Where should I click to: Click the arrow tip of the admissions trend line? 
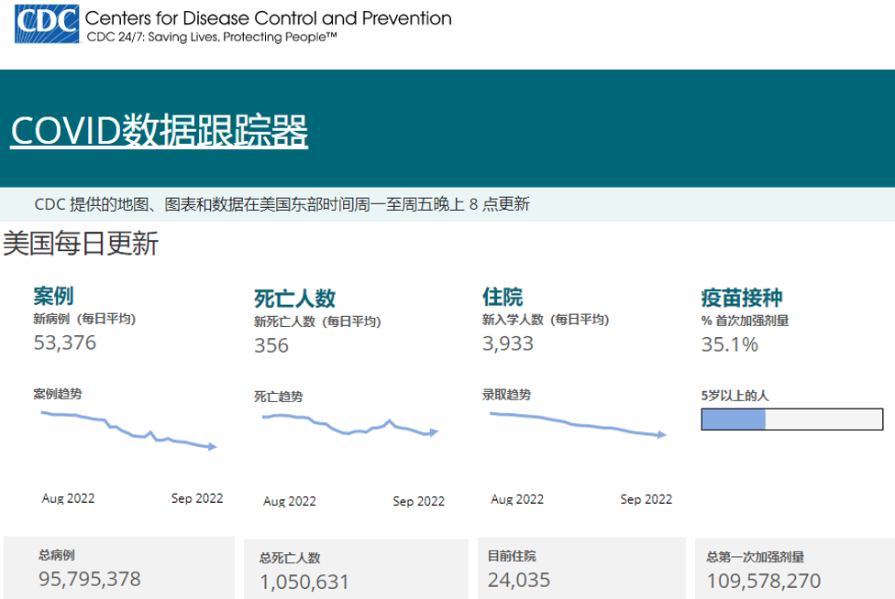click(662, 435)
